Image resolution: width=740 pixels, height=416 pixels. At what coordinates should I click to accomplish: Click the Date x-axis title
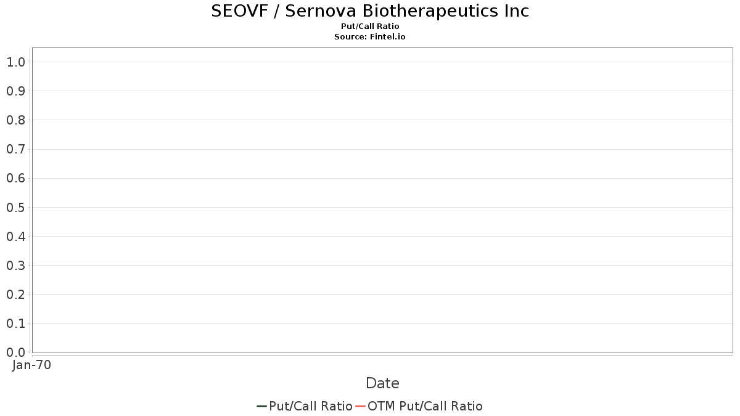coord(382,383)
